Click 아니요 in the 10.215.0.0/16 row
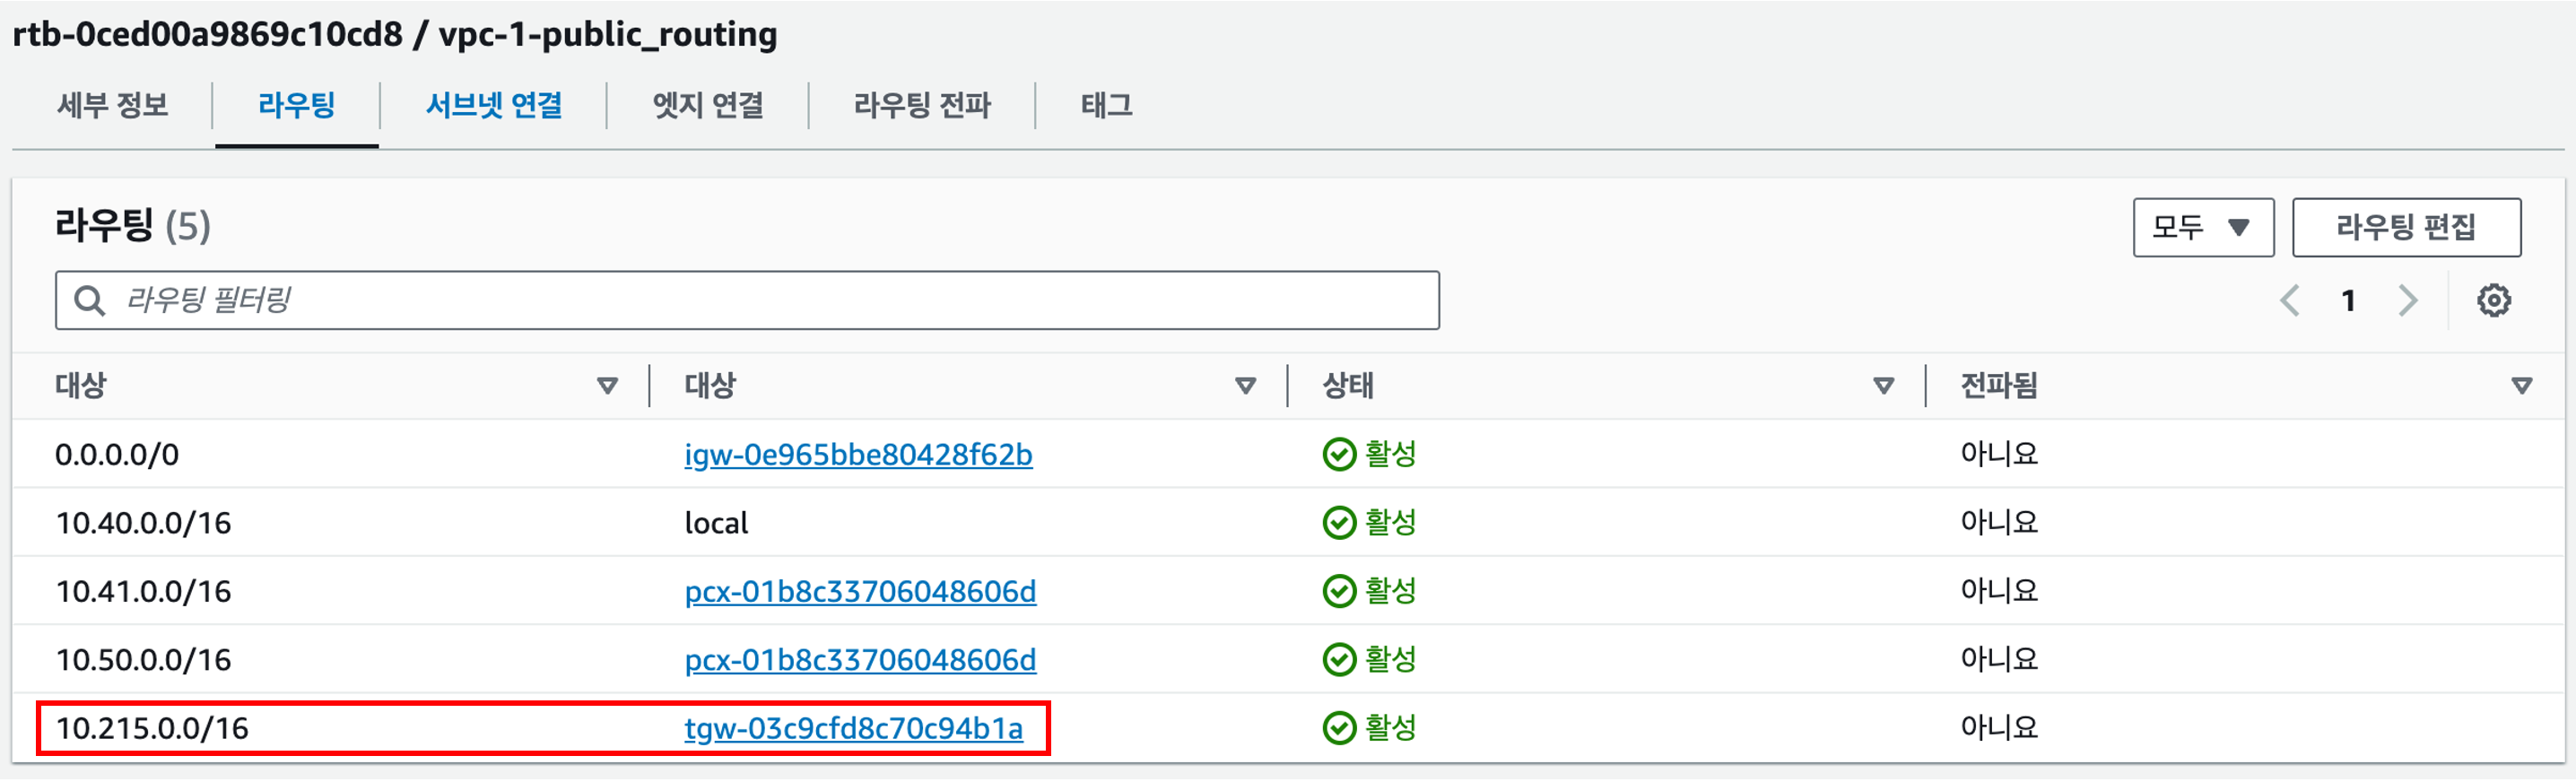 coord(1999,728)
